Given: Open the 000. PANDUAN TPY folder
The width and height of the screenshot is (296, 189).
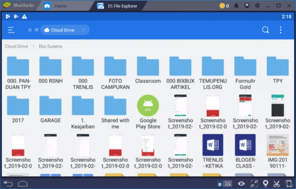Looking at the screenshot, I should coord(18,73).
